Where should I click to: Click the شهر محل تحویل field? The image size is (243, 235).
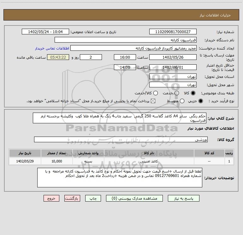173,85
